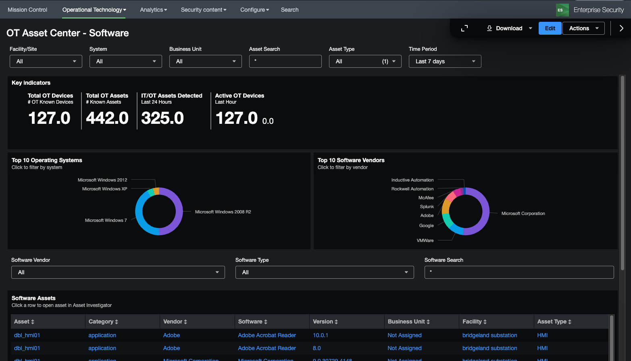The width and height of the screenshot is (631, 361).
Task: Click the Software Search input field
Action: click(519, 272)
